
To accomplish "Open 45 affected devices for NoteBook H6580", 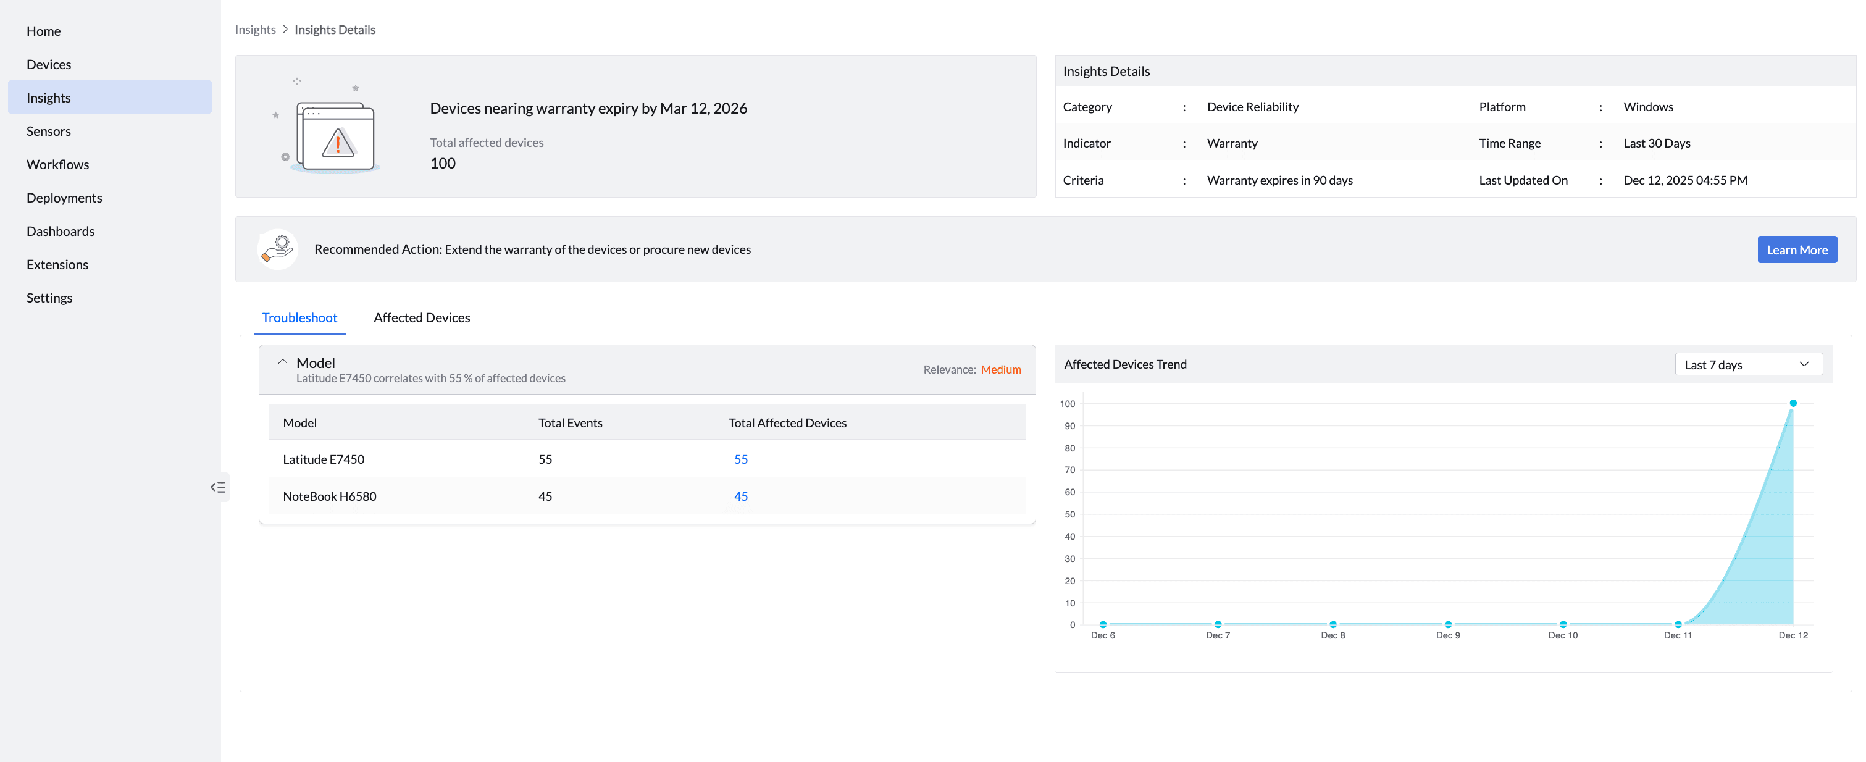I will [740, 496].
